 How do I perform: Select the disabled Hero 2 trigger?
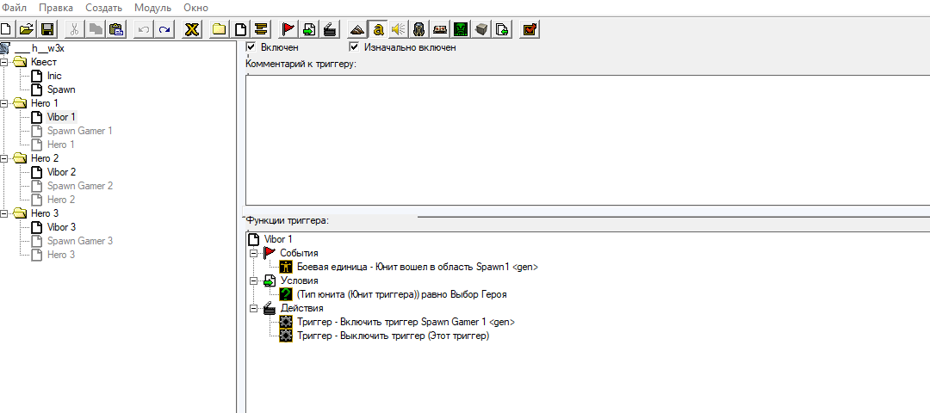[x=60, y=200]
